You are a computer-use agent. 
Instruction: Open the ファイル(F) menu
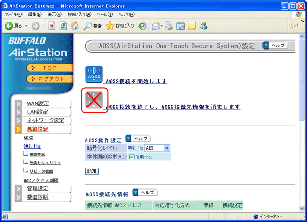click(x=13, y=14)
